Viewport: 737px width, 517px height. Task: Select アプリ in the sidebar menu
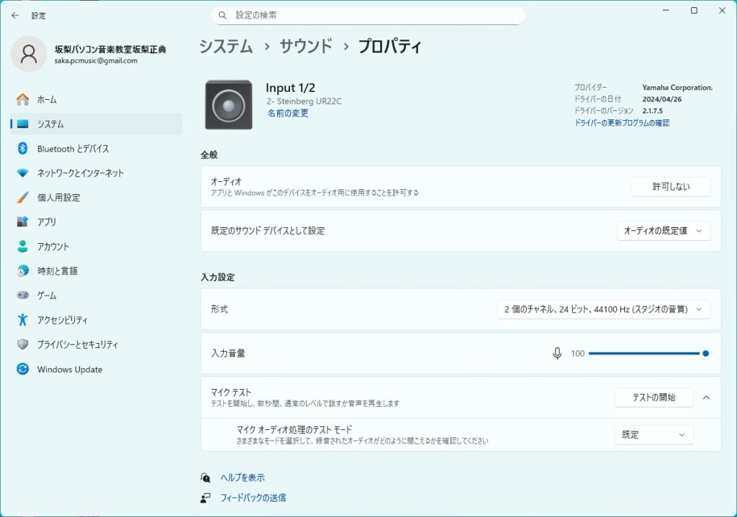[x=47, y=222]
